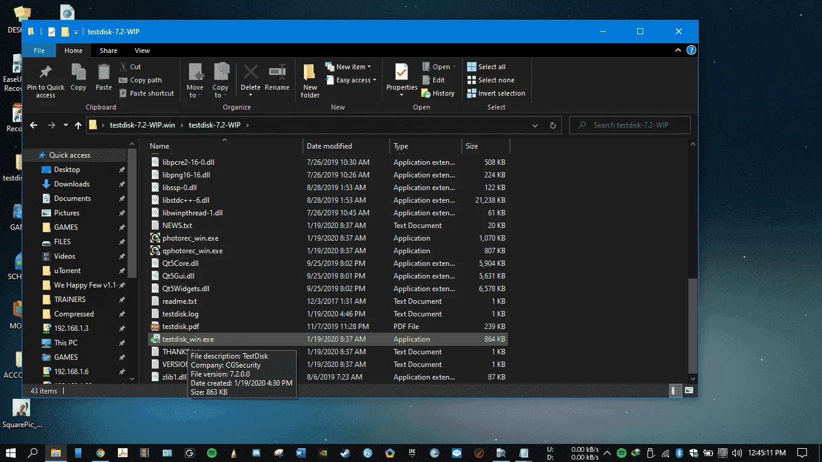The width and height of the screenshot is (822, 462).
Task: Open the Bluetooth tray icon
Action: (679, 452)
